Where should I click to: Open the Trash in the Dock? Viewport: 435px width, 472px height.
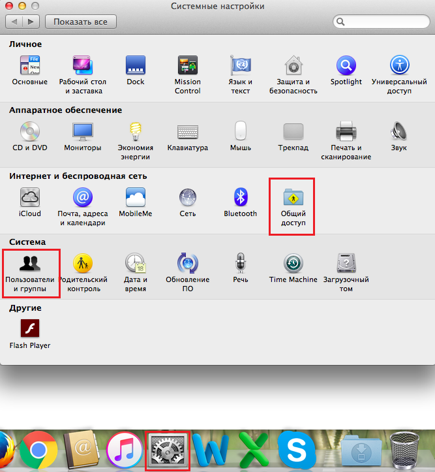click(404, 450)
